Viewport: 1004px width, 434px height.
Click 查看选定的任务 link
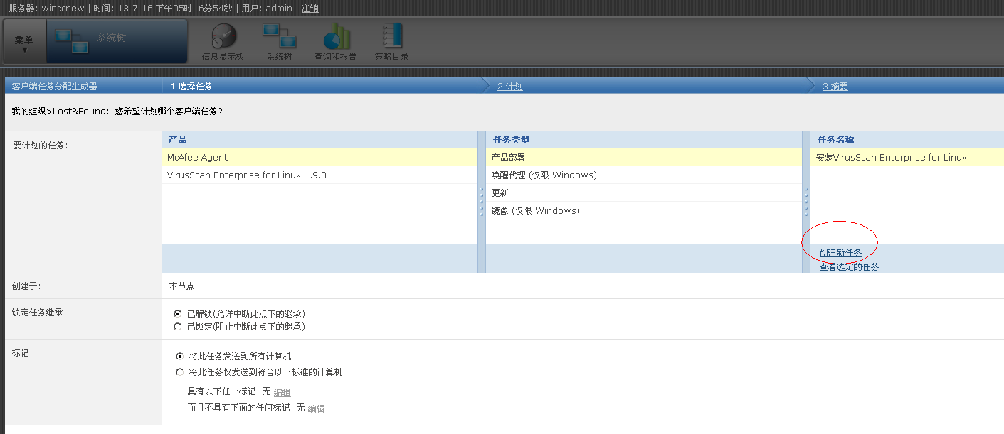(849, 267)
